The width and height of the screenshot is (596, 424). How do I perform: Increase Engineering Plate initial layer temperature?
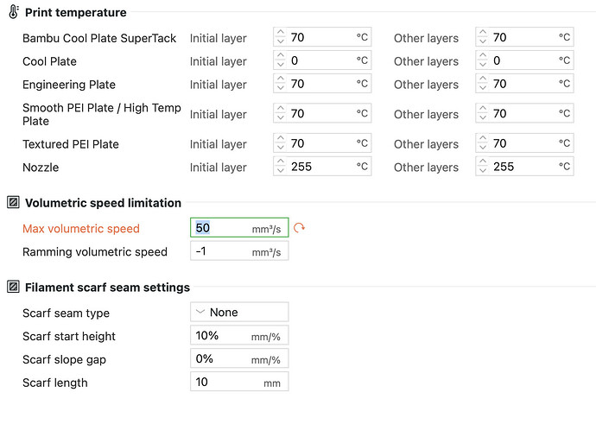[281, 79]
